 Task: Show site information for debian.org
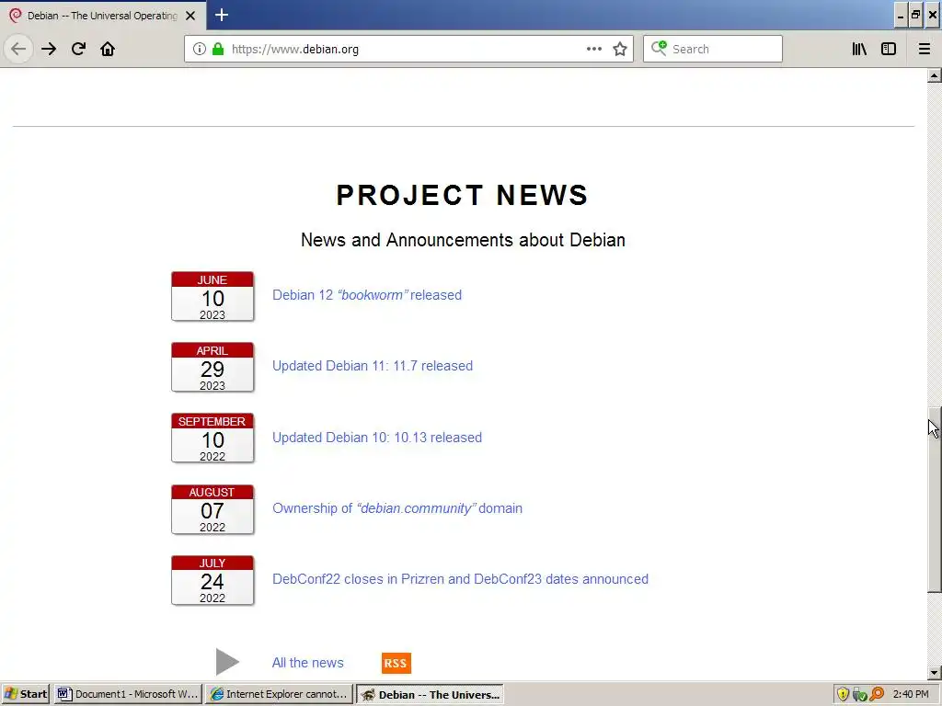pos(200,49)
